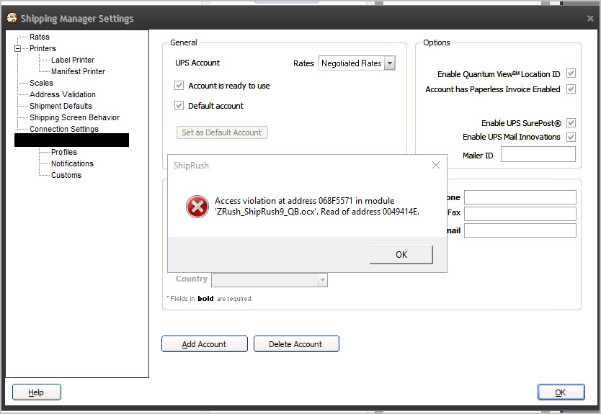Screen dimensions: 601x414
Task: Collapse the Printers tree node
Action: pos(17,49)
